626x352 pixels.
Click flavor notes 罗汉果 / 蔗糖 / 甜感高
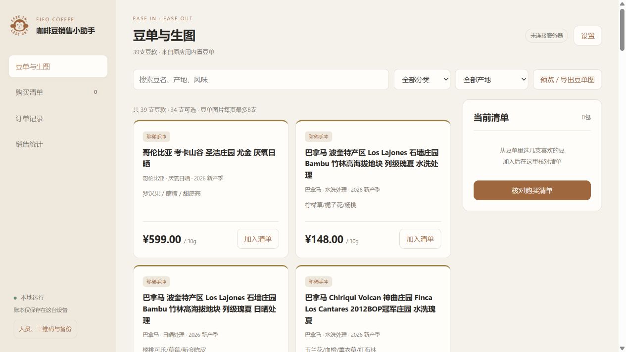(172, 193)
